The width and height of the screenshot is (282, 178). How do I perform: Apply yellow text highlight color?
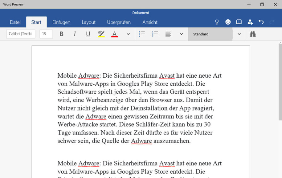tap(101, 34)
